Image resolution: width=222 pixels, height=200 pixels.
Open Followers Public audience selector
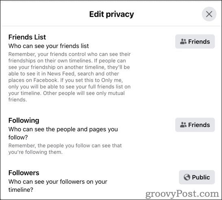(197, 177)
